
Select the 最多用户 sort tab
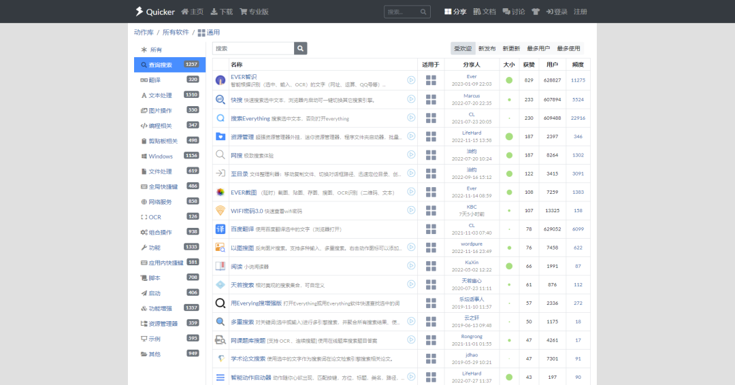tap(538, 48)
